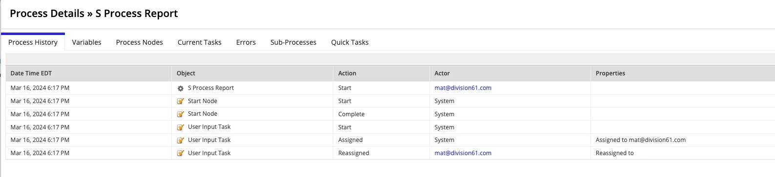Click 'System' actor in the Complete row
Viewport: 775px width, 177px height.
click(x=444, y=114)
